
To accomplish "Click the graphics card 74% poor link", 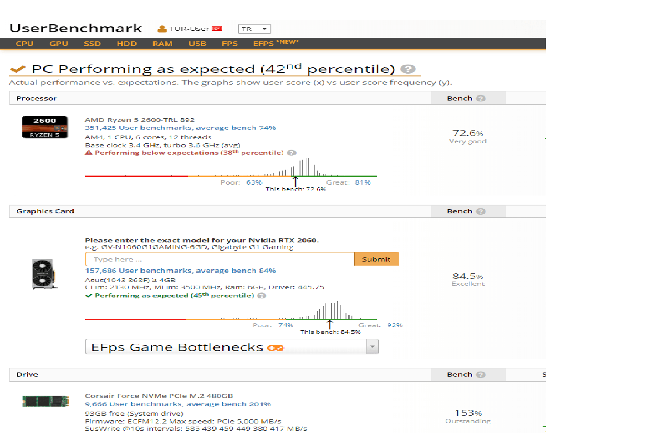I will [x=286, y=325].
